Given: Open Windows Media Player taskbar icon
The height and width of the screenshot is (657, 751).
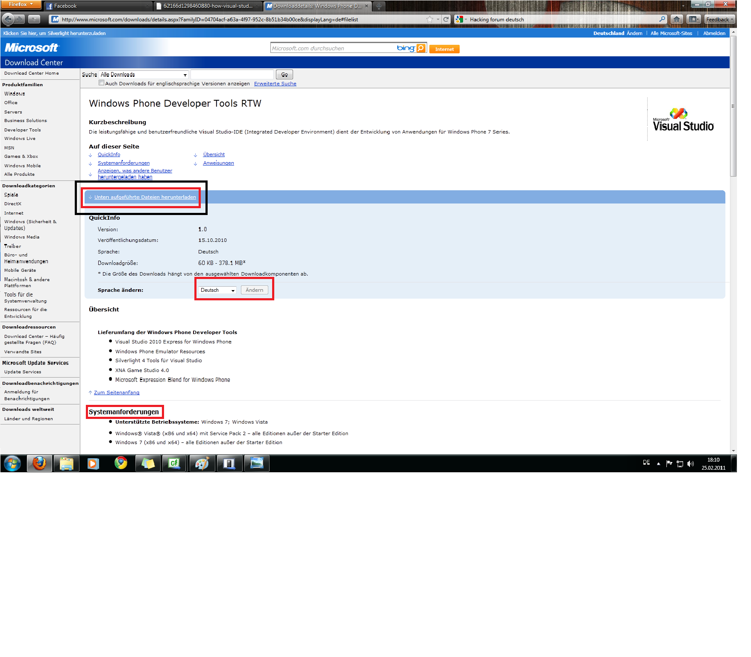Looking at the screenshot, I should tap(93, 463).
